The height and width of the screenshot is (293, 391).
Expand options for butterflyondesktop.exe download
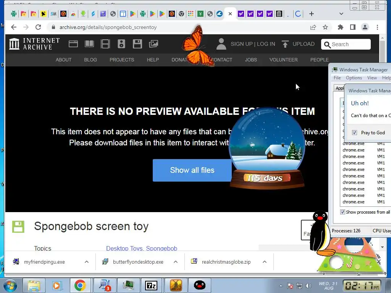pyautogui.click(x=176, y=262)
